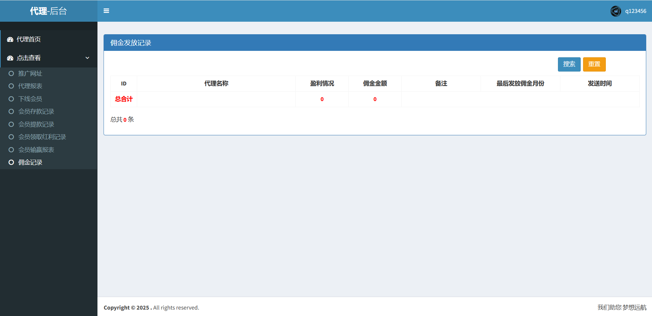This screenshot has height=316, width=652.
Task: Click the circle icon next to 推广网址
Action: pyautogui.click(x=11, y=74)
